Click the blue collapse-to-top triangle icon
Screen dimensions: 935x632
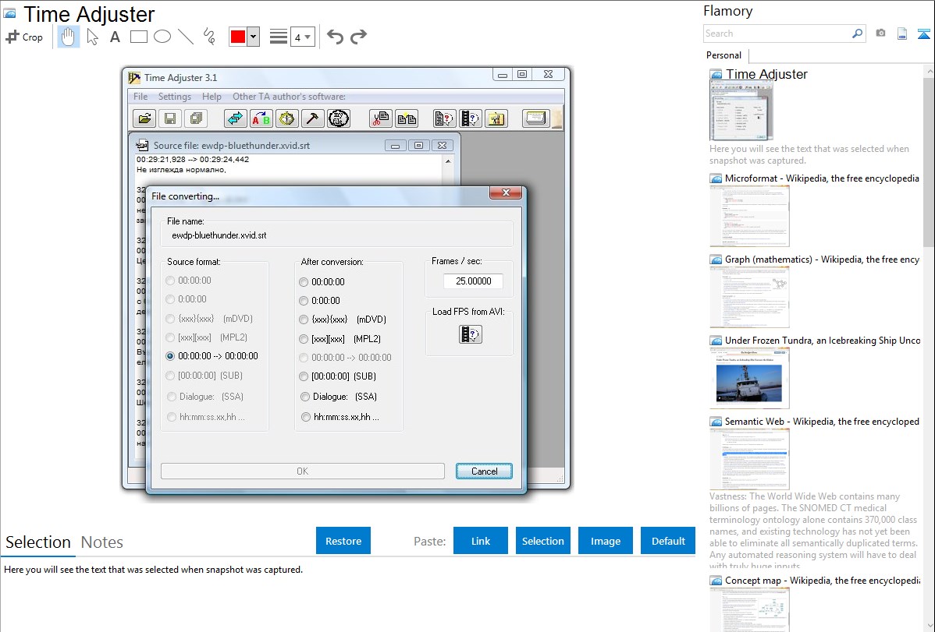[x=923, y=34]
